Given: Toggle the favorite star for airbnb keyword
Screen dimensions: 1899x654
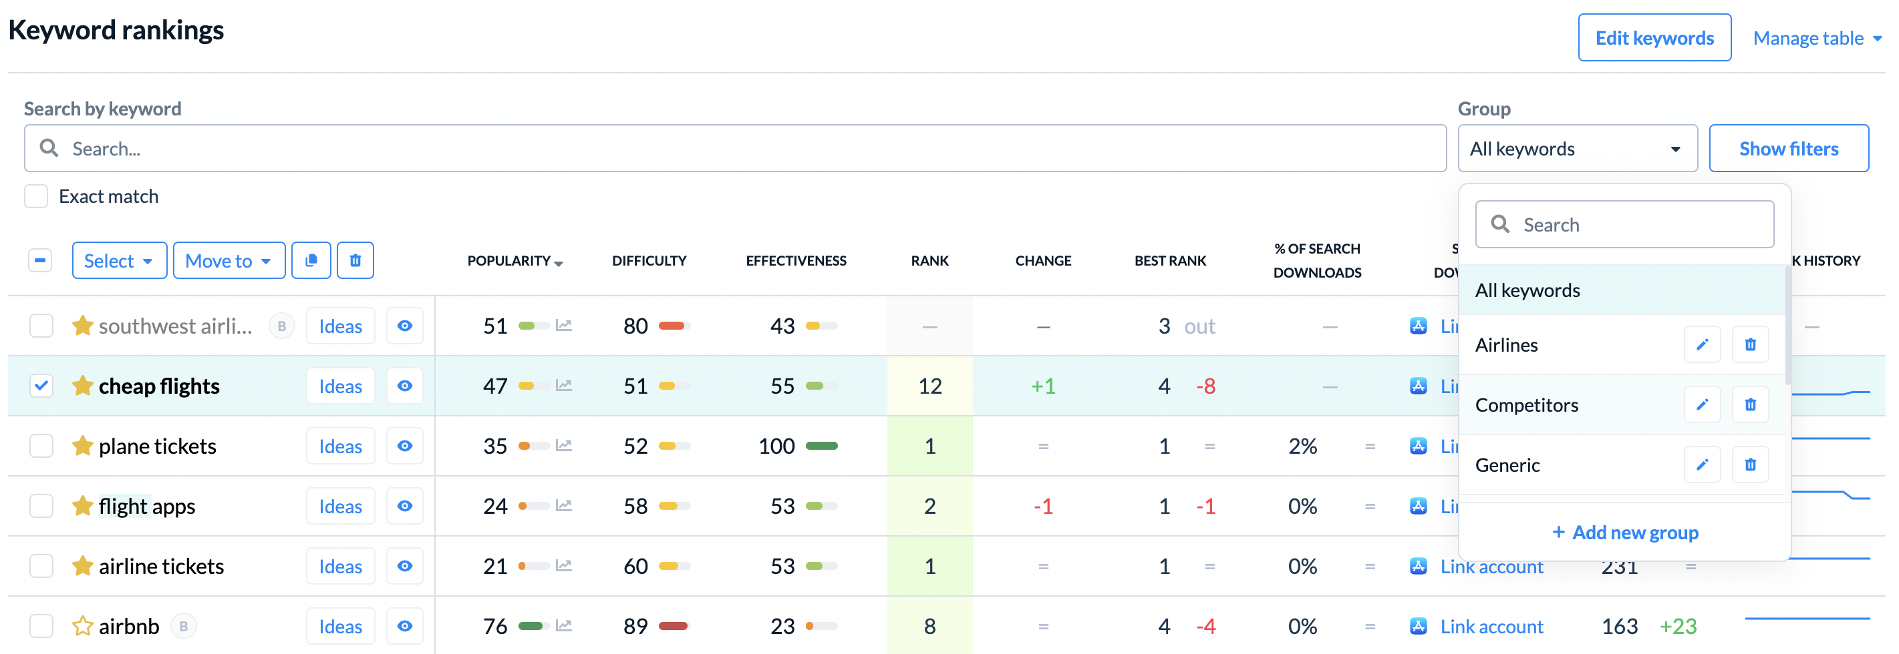Looking at the screenshot, I should (82, 626).
